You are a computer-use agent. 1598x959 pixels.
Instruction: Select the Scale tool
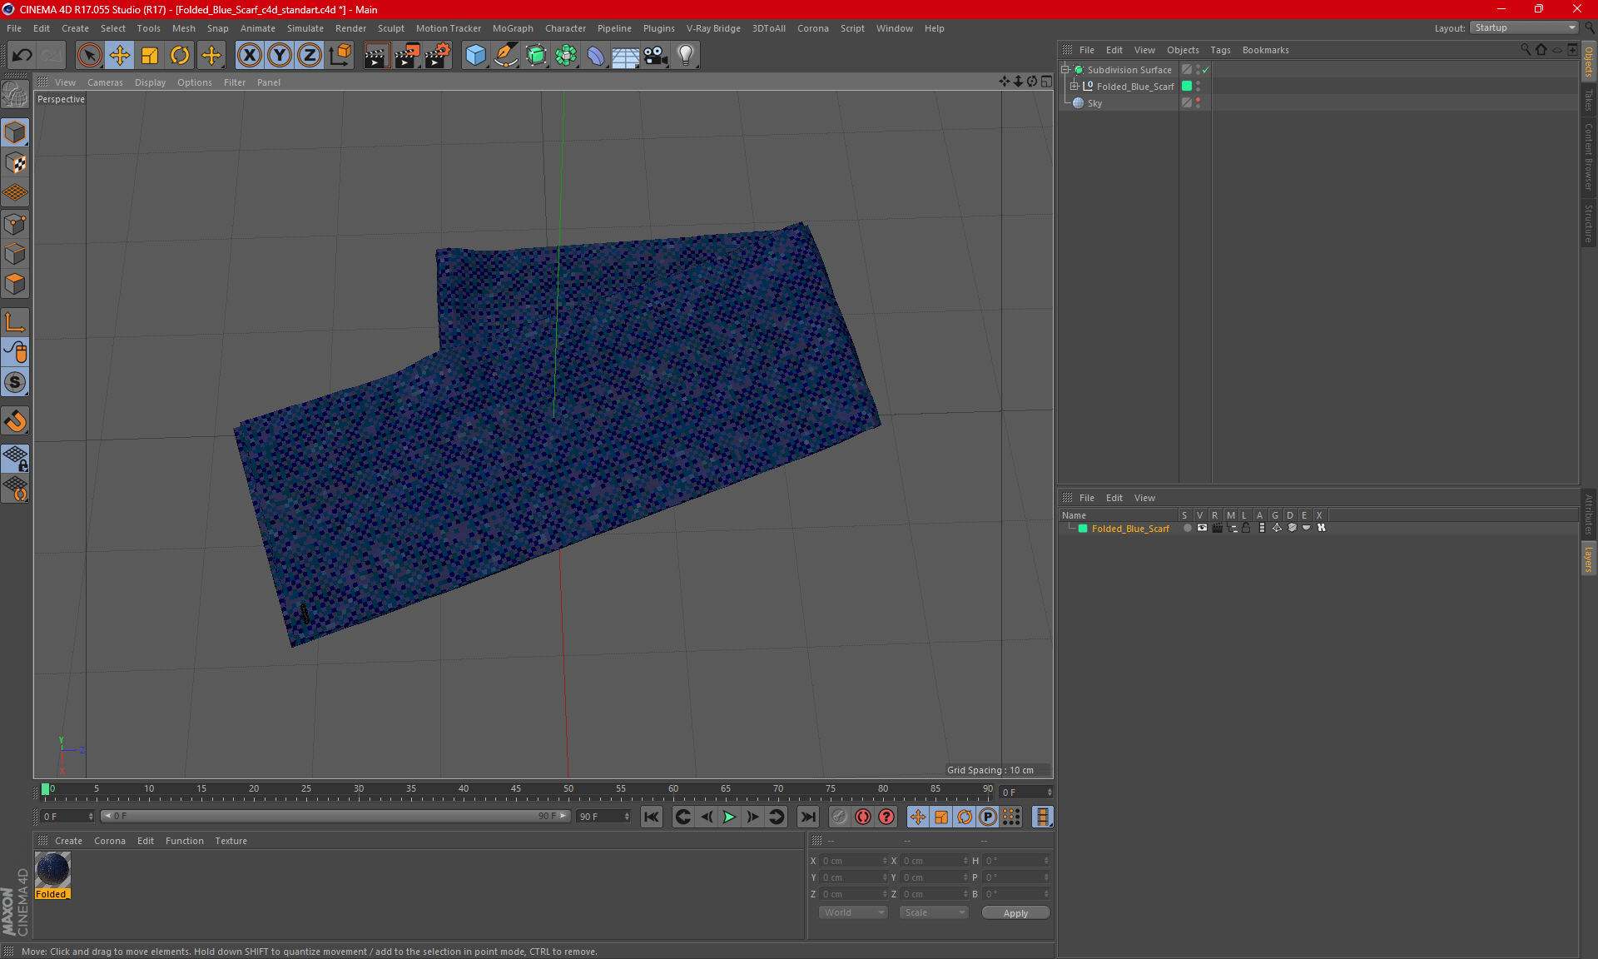tap(150, 55)
